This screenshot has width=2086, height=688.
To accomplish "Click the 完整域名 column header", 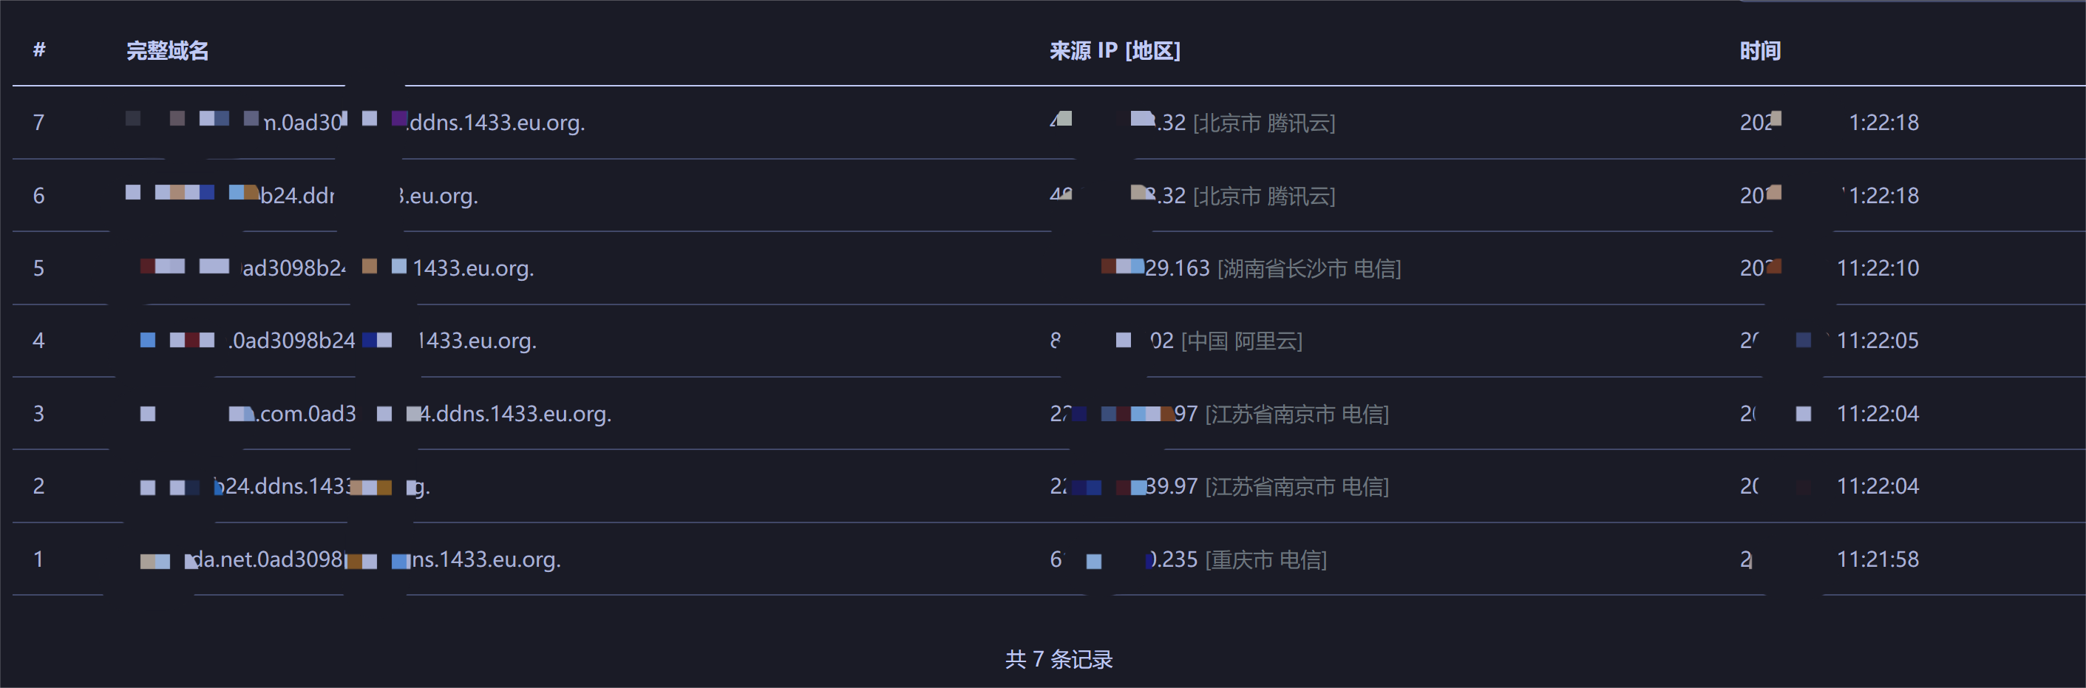I will pyautogui.click(x=168, y=51).
